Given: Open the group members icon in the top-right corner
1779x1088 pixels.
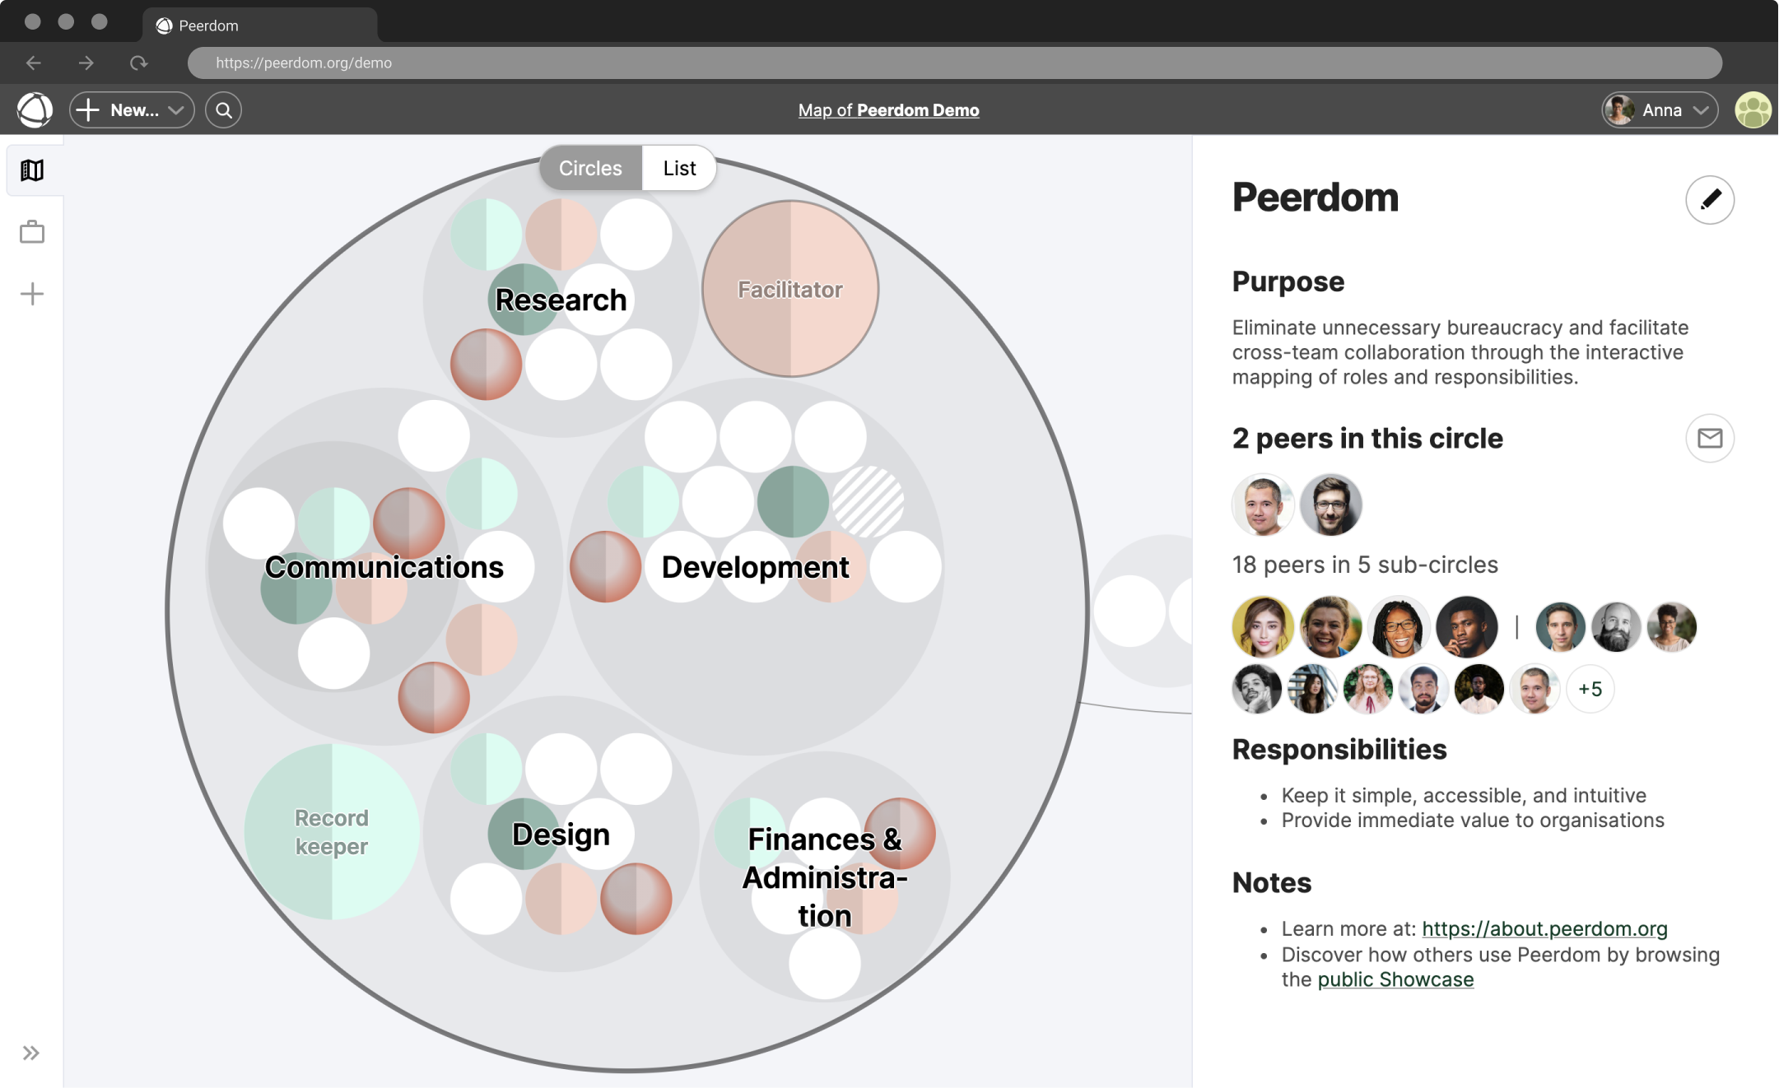Looking at the screenshot, I should pyautogui.click(x=1752, y=109).
